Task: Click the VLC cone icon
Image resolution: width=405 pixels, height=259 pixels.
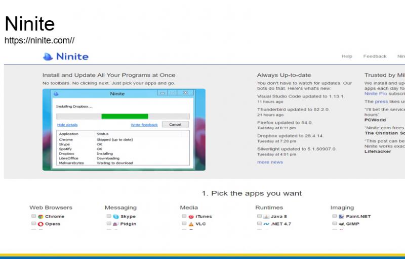Action: (191, 224)
